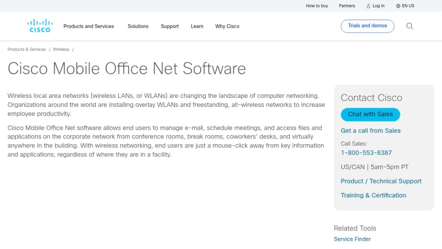Go to Products & Services breadcrumb
This screenshot has height=249, width=442.
point(27,49)
